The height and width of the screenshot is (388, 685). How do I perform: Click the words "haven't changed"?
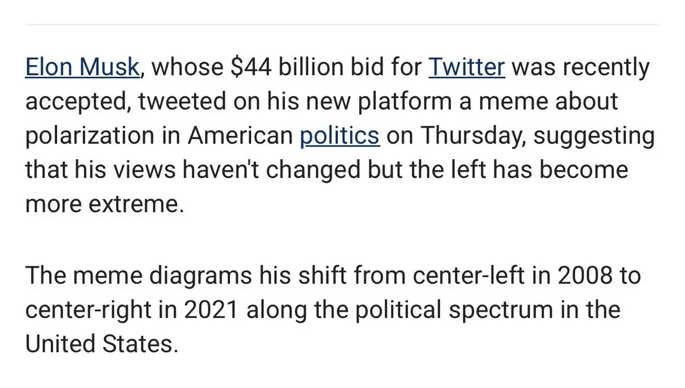click(231, 170)
